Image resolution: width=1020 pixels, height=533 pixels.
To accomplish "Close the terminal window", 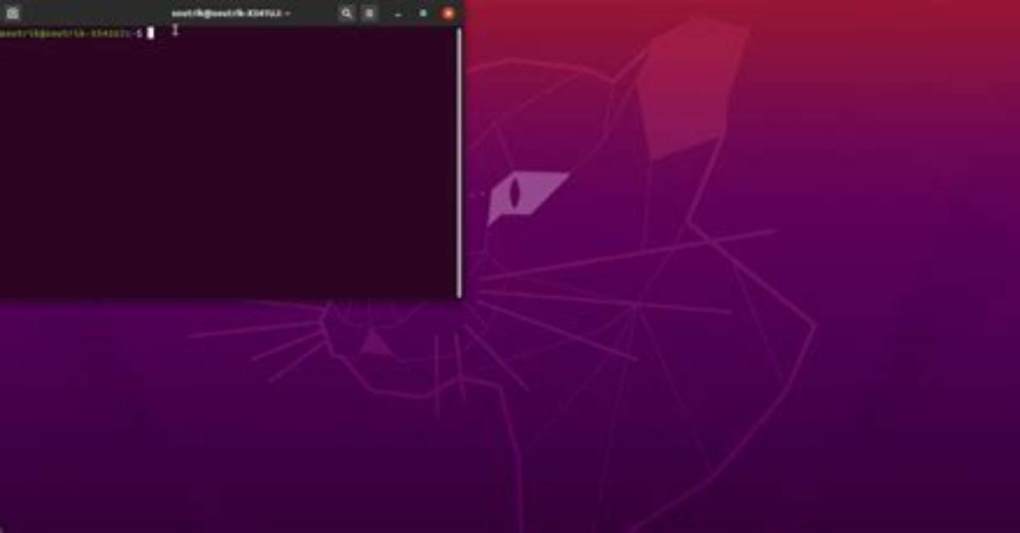I will [x=447, y=14].
